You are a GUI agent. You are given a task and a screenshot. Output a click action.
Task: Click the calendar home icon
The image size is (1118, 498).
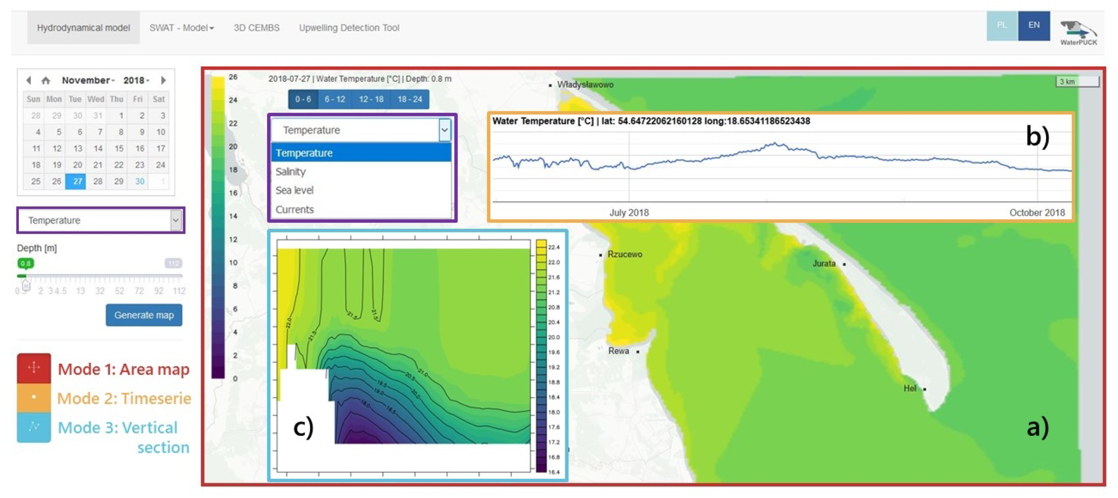pyautogui.click(x=46, y=80)
